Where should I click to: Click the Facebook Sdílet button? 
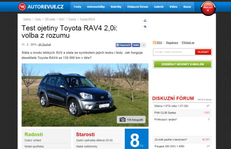click(136, 45)
